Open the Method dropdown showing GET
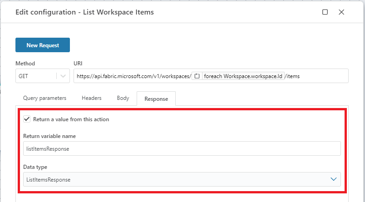Image resolution: width=365 pixels, height=202 pixels. coord(36,76)
